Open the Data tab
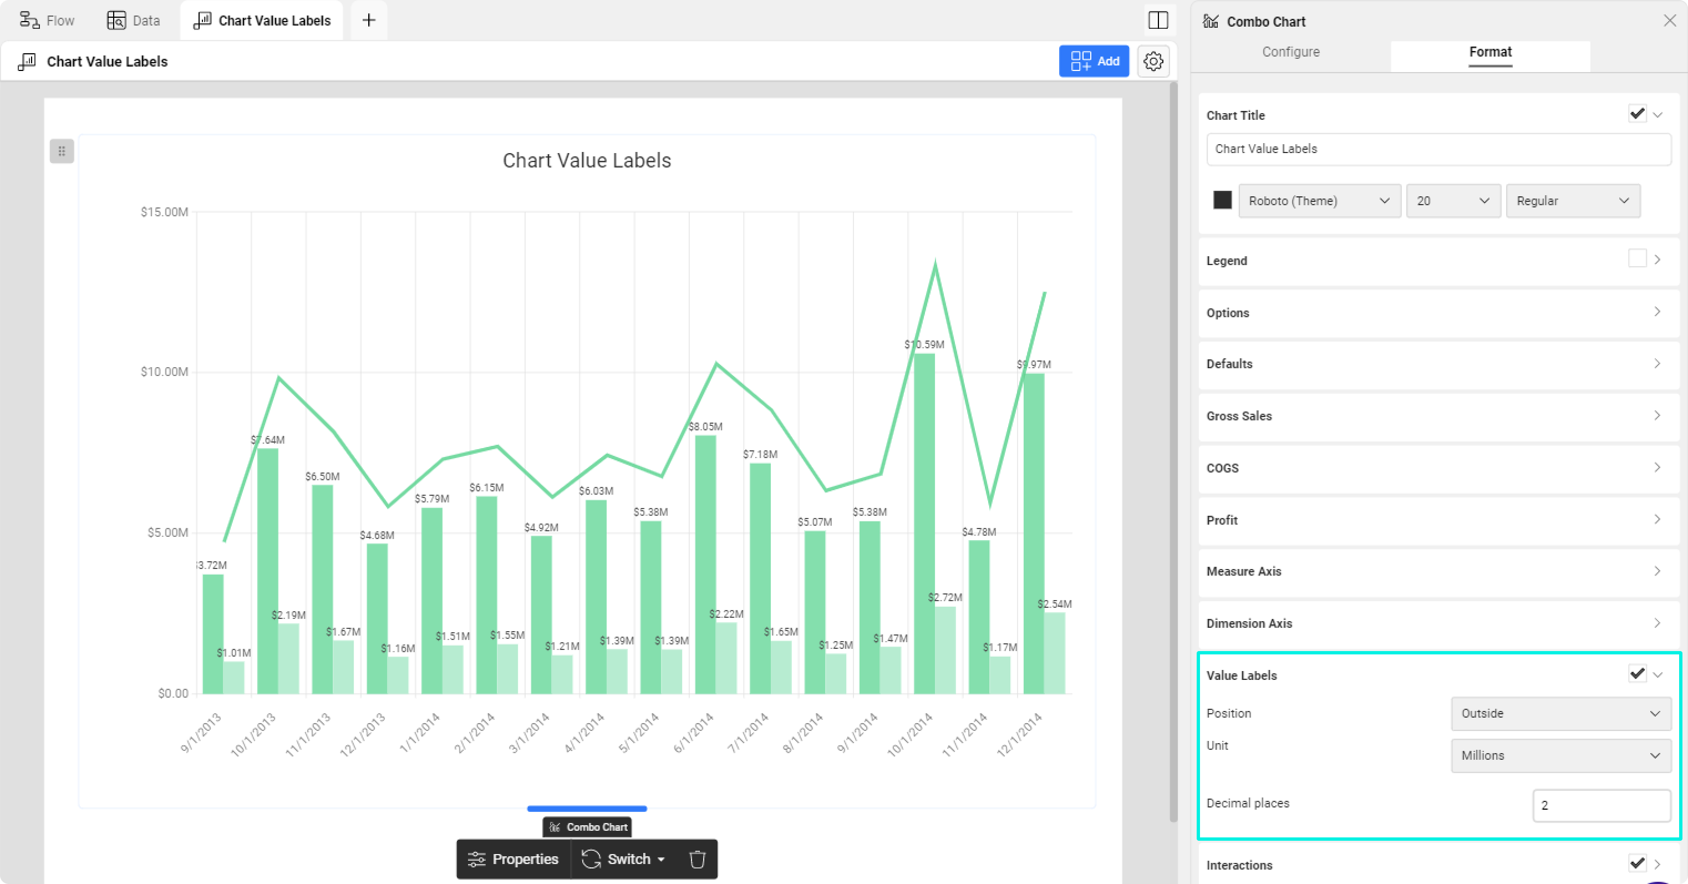 click(x=134, y=21)
